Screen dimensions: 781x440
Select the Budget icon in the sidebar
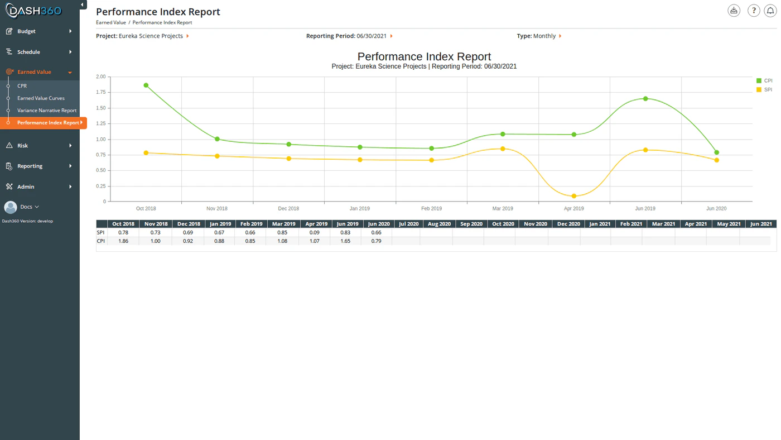click(x=9, y=31)
